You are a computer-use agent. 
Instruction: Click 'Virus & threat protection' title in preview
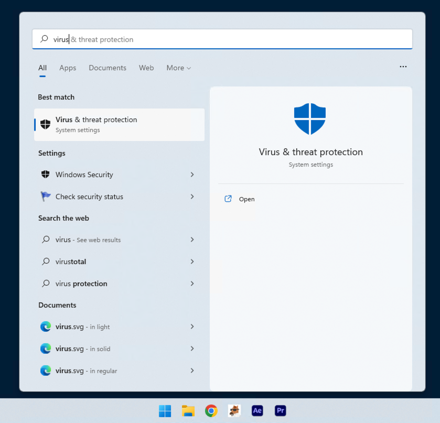coord(310,152)
